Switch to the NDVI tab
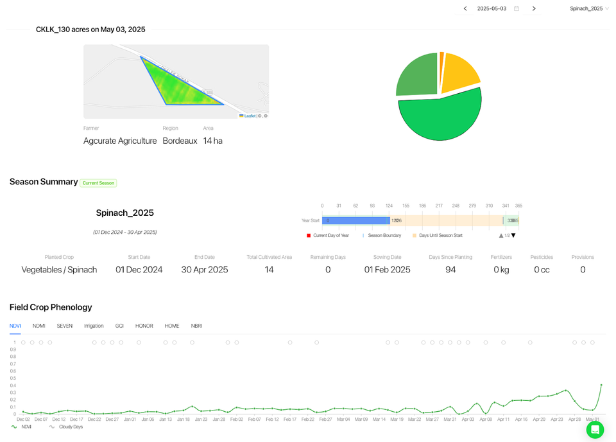Screen dimensions: 616x442 pyautogui.click(x=15, y=326)
